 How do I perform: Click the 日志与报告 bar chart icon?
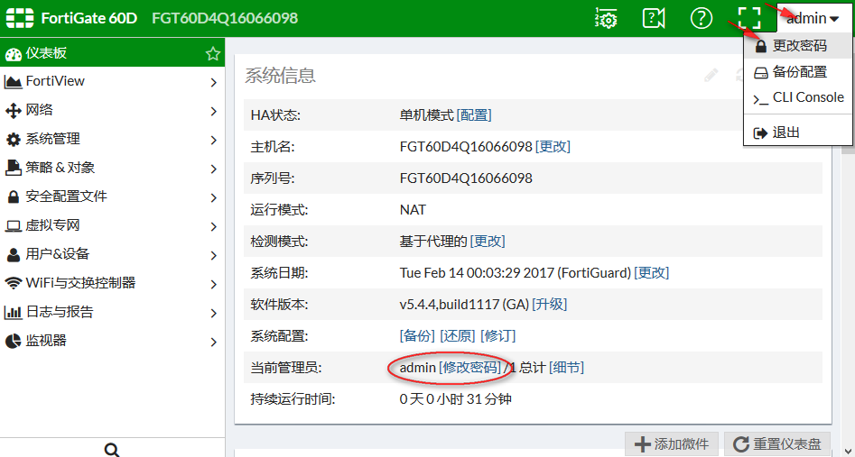[x=13, y=312]
